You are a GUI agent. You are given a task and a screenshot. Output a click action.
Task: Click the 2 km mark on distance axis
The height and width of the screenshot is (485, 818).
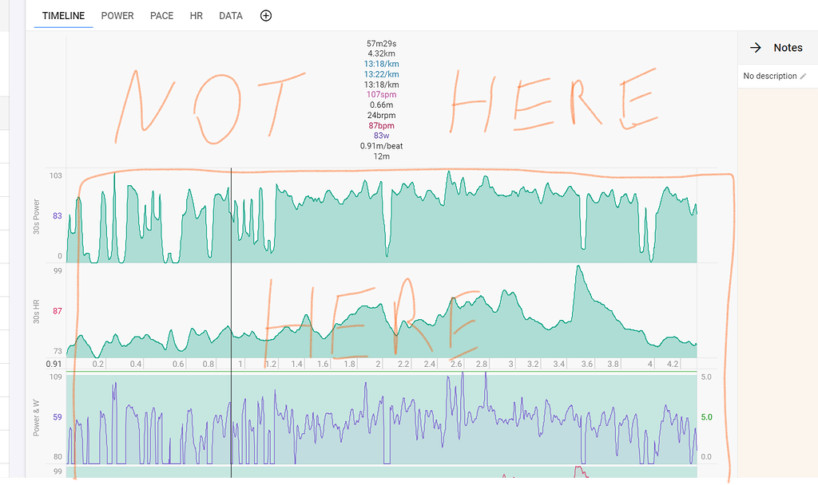[379, 364]
